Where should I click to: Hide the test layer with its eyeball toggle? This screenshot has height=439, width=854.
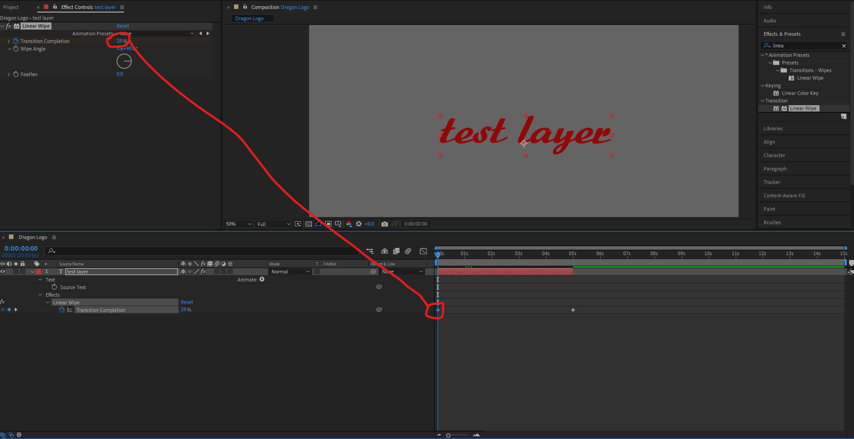(3, 271)
